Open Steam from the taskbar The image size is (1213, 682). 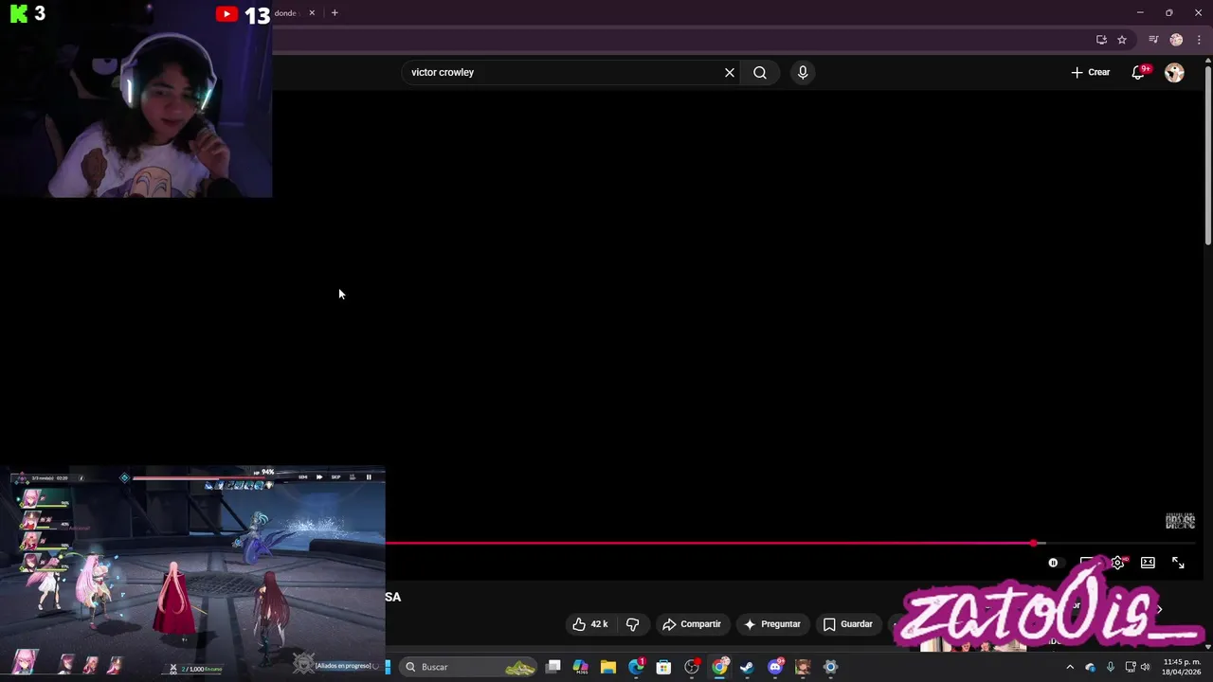pos(747,667)
